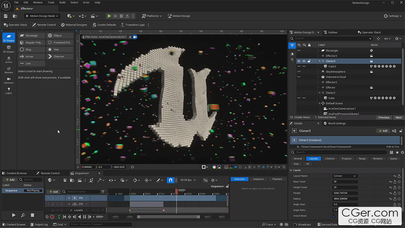Toggle visibility eye for Cloner3

[x=299, y=61]
